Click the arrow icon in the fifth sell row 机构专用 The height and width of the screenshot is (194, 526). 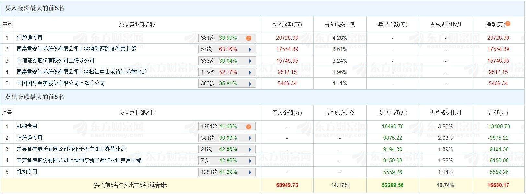tap(250, 172)
